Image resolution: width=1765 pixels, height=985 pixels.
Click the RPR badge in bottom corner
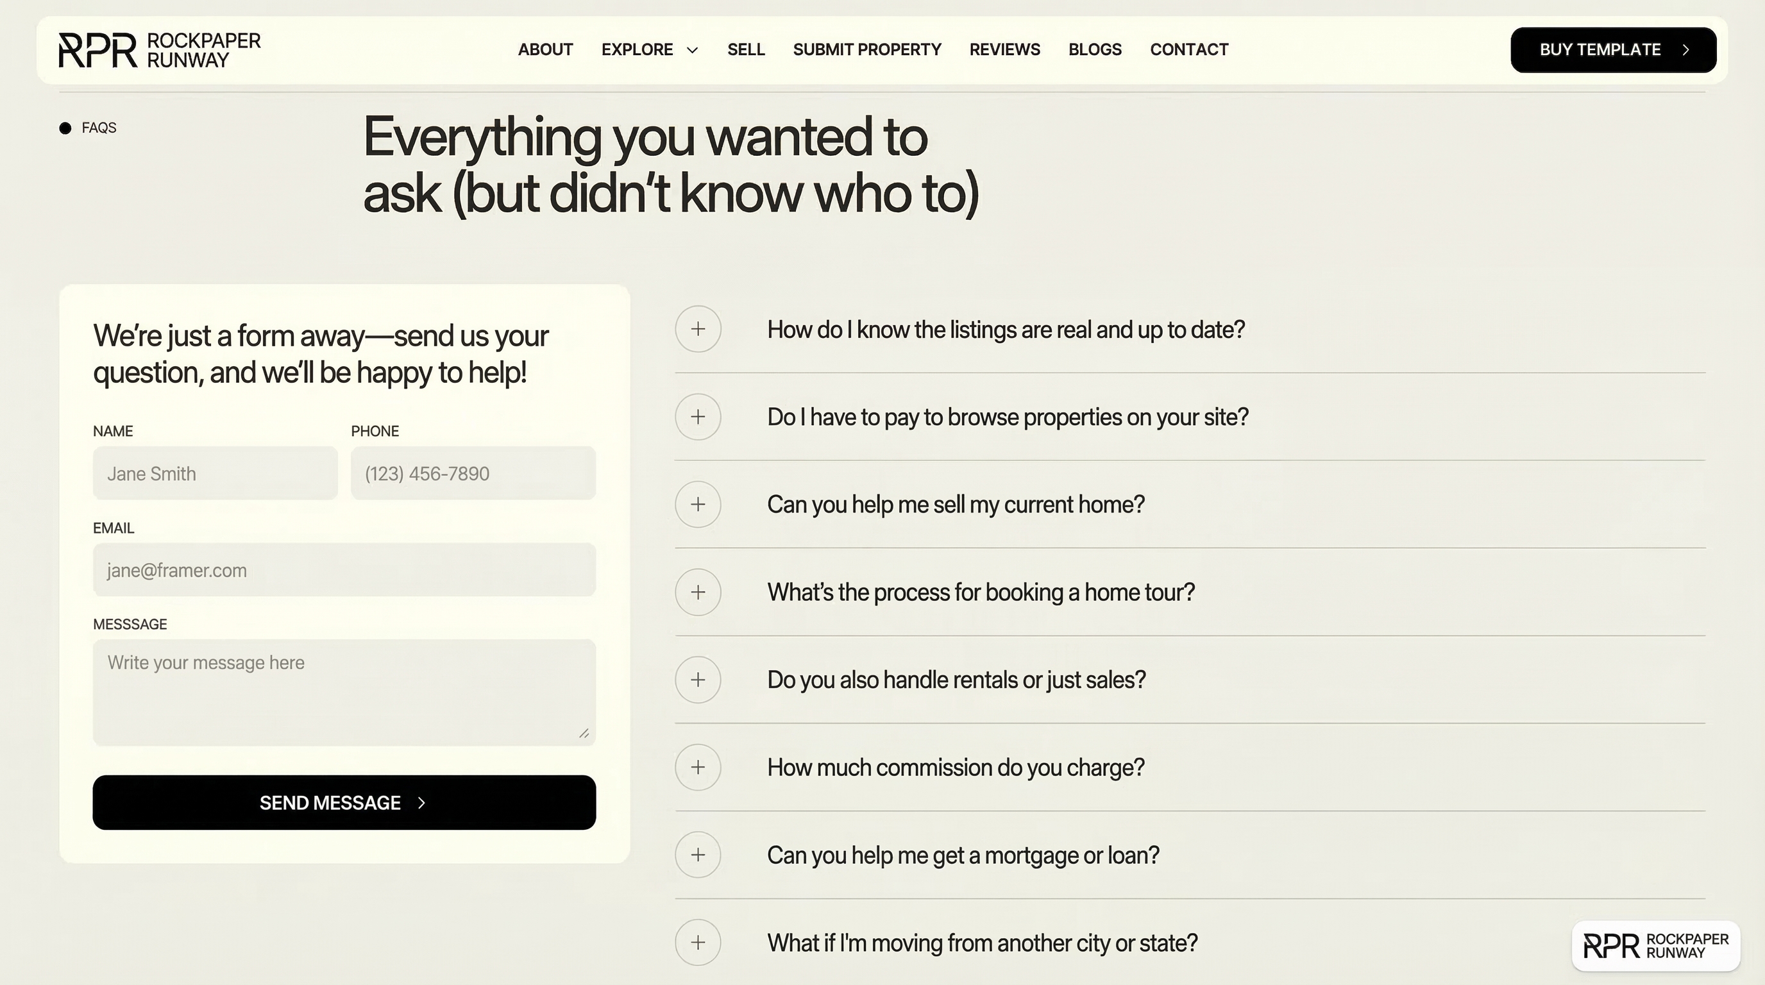(1655, 946)
